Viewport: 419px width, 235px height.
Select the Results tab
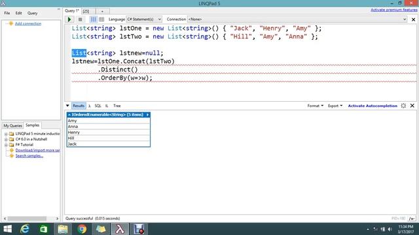(x=79, y=106)
